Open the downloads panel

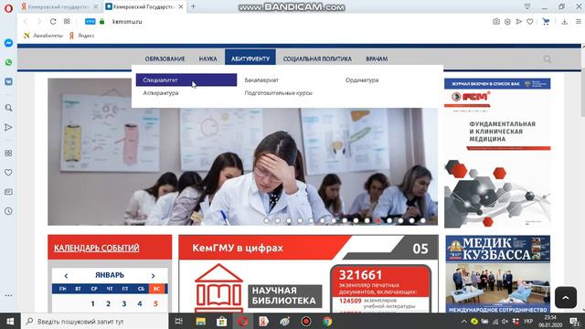point(565,22)
